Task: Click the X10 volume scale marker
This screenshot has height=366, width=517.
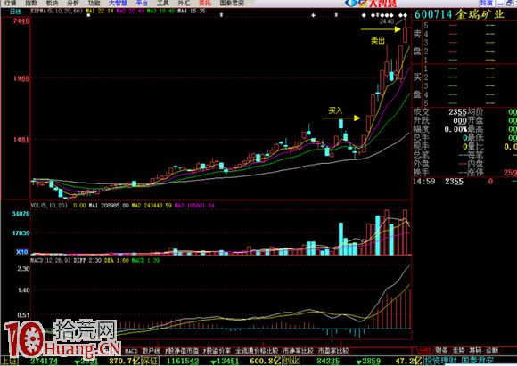Action: tap(22, 252)
